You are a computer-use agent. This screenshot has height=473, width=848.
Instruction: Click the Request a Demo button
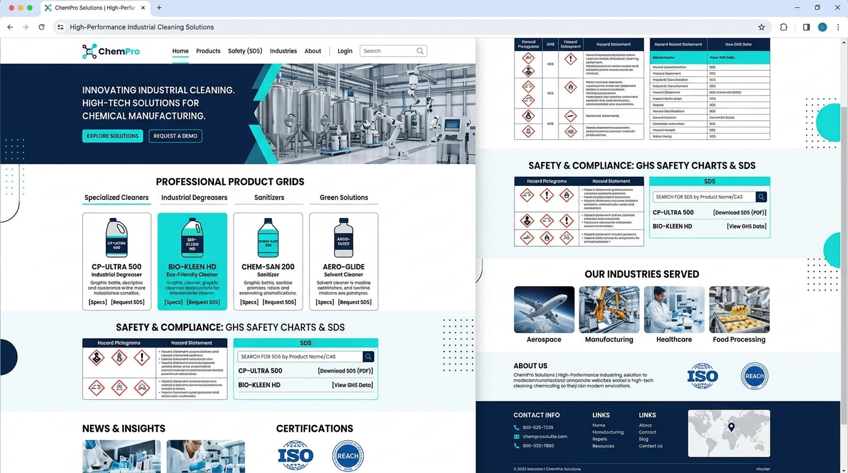(176, 136)
